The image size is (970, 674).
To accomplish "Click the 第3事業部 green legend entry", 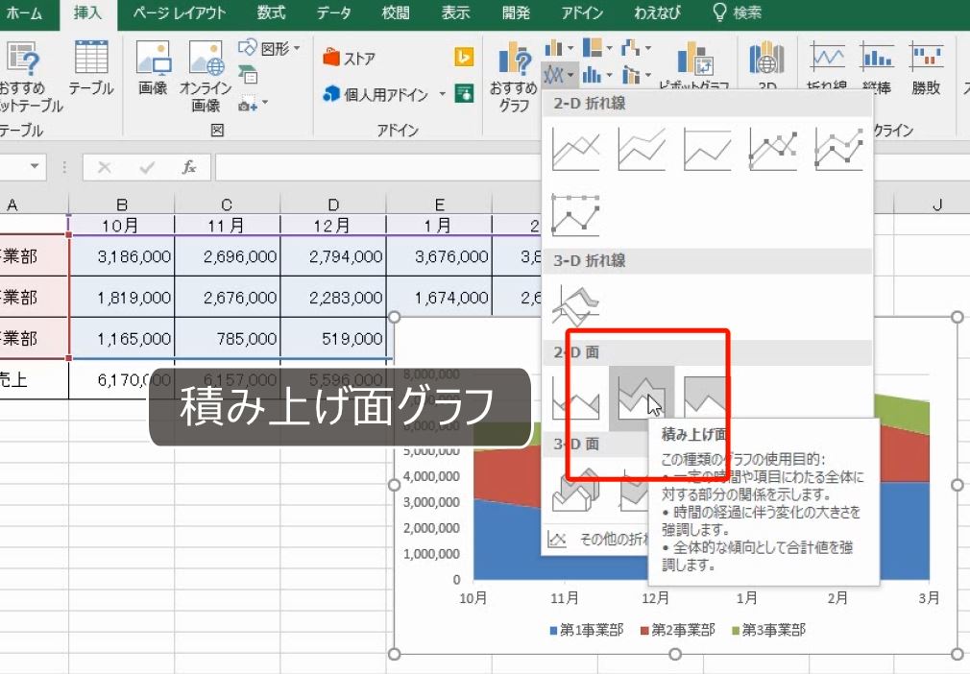I will pos(769,630).
